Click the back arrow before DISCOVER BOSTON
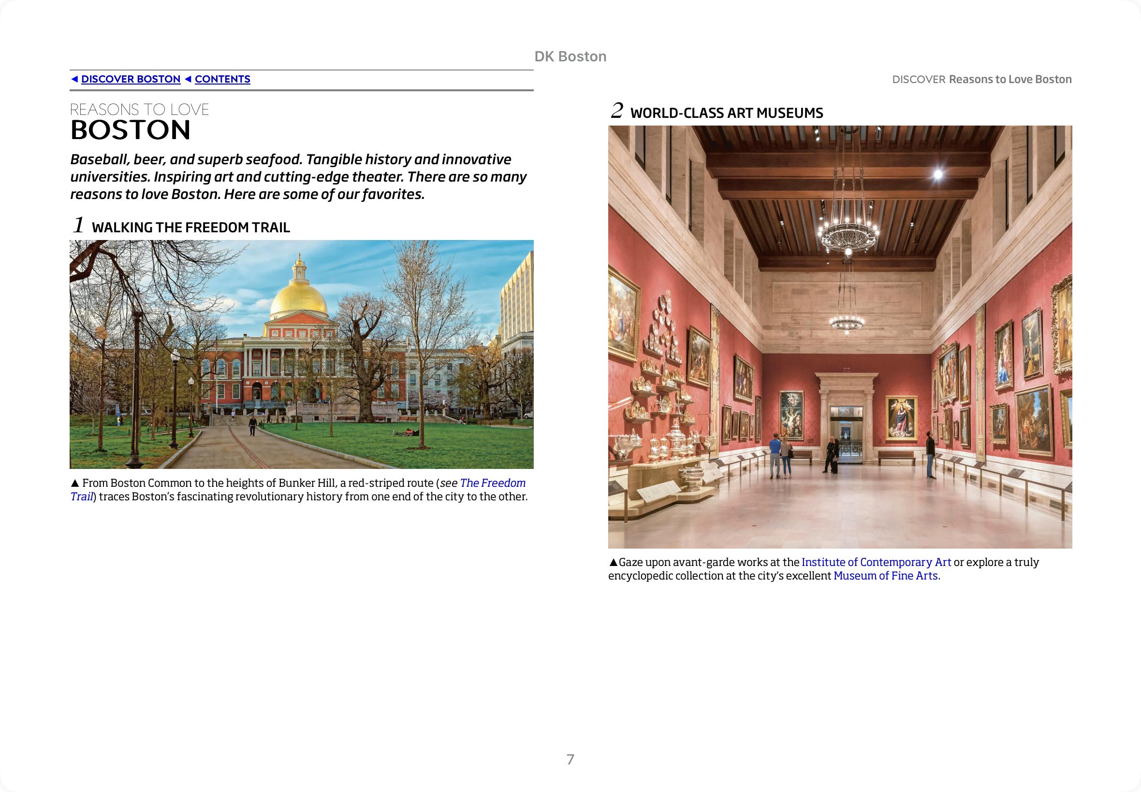This screenshot has height=792, width=1141. pos(74,79)
